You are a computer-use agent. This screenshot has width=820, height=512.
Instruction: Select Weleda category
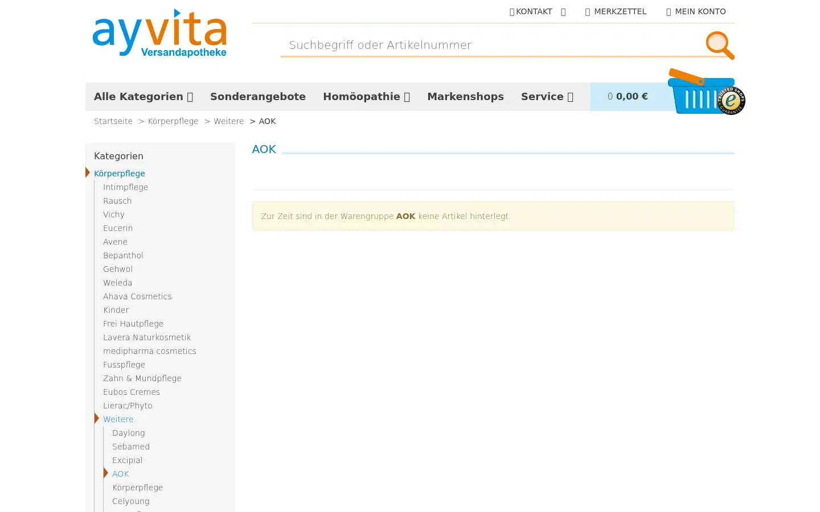(117, 283)
